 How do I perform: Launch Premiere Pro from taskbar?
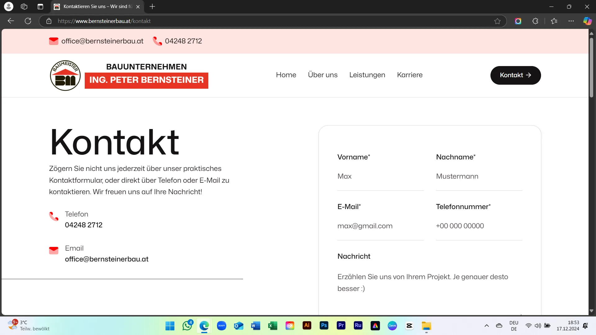coord(341,326)
